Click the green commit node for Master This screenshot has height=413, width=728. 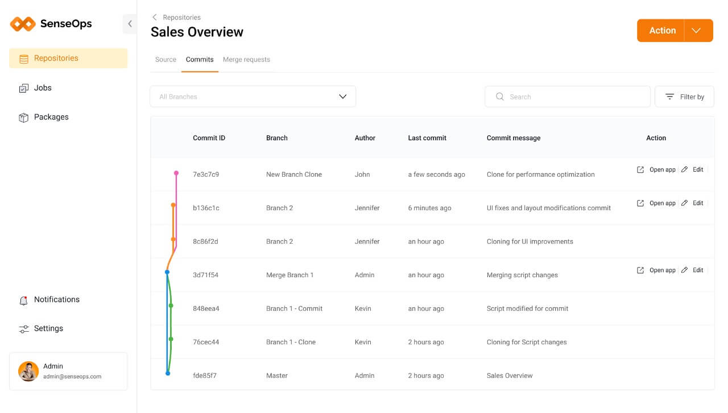click(168, 373)
